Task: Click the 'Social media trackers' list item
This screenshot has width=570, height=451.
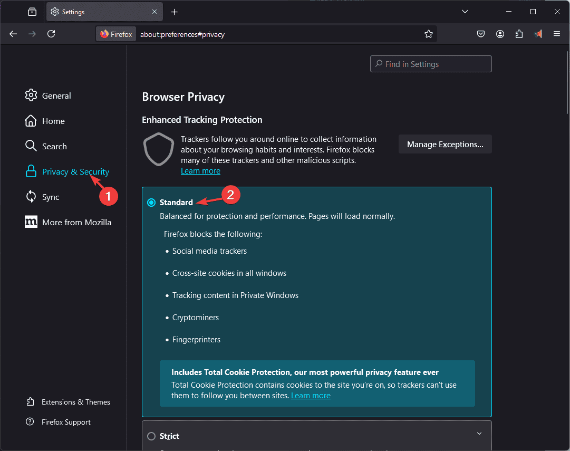Action: [209, 251]
